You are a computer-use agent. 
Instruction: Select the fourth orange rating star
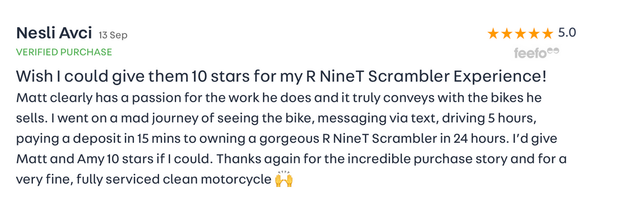pos(533,34)
